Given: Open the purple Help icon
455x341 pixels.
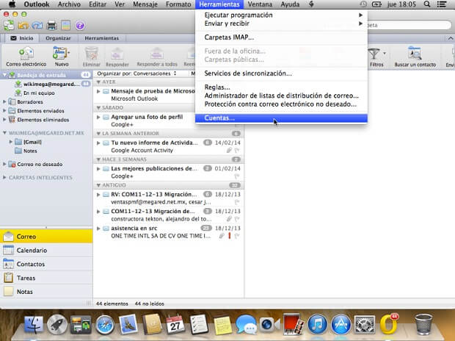Looking at the screenshot, I should [x=80, y=26].
